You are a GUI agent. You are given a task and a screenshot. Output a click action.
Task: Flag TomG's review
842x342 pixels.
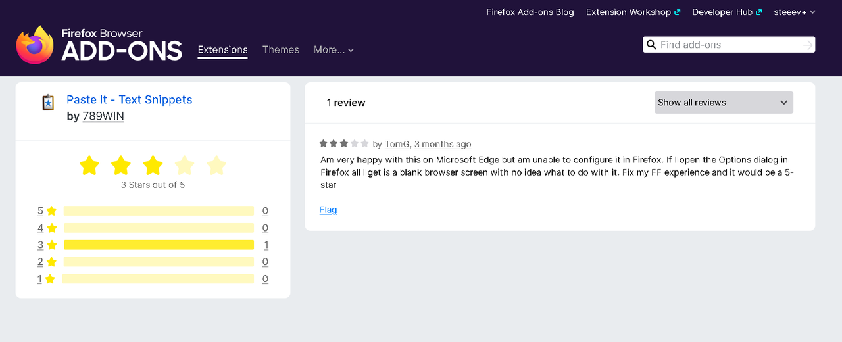tap(328, 210)
